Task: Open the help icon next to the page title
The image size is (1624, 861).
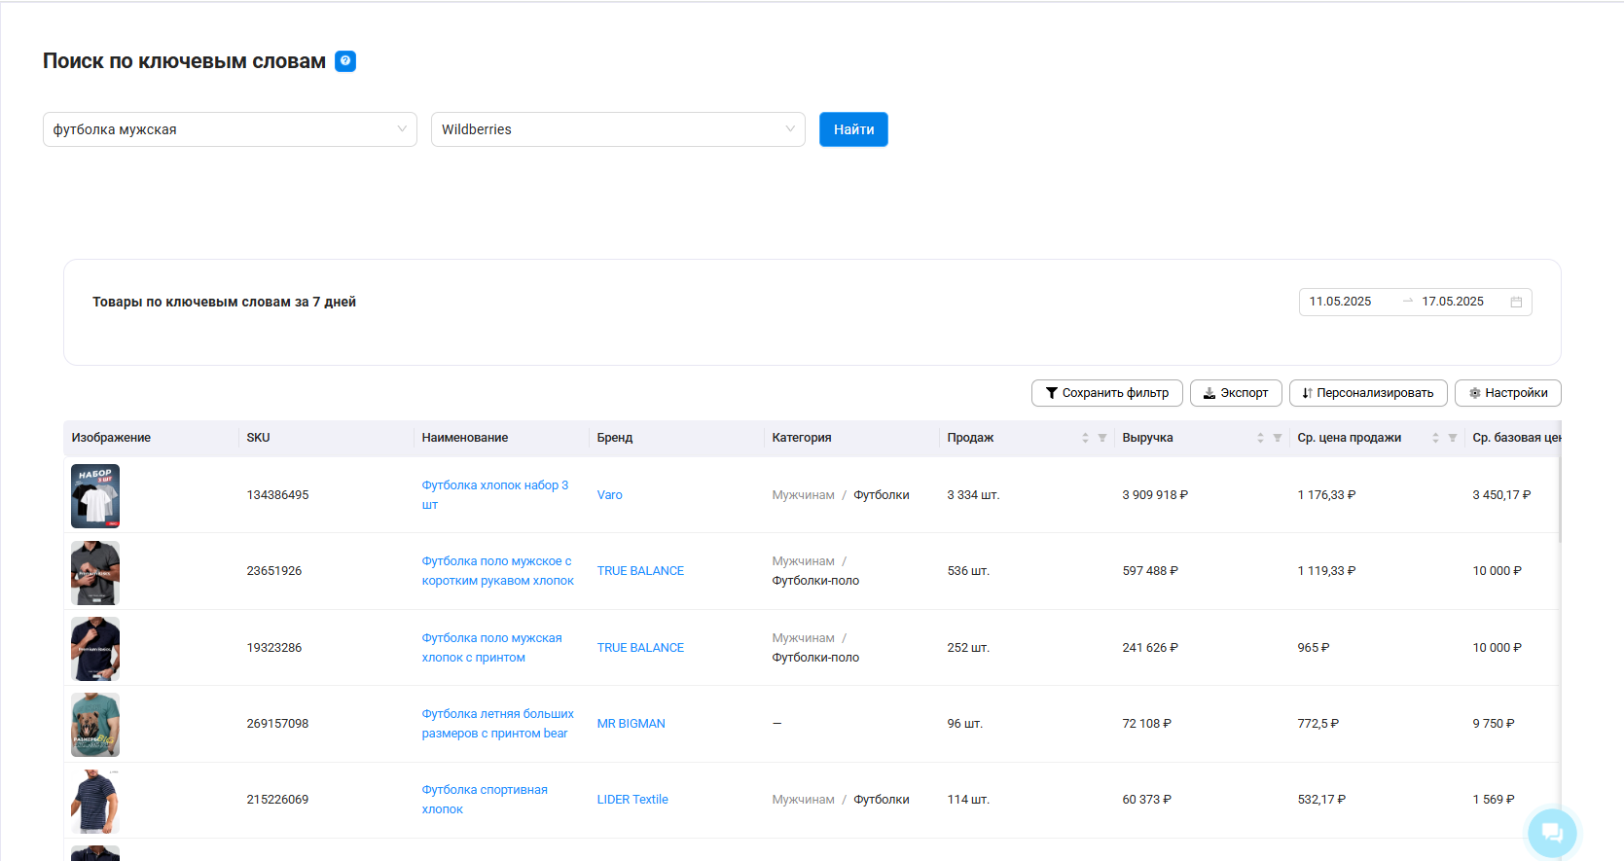Action: tap(345, 61)
